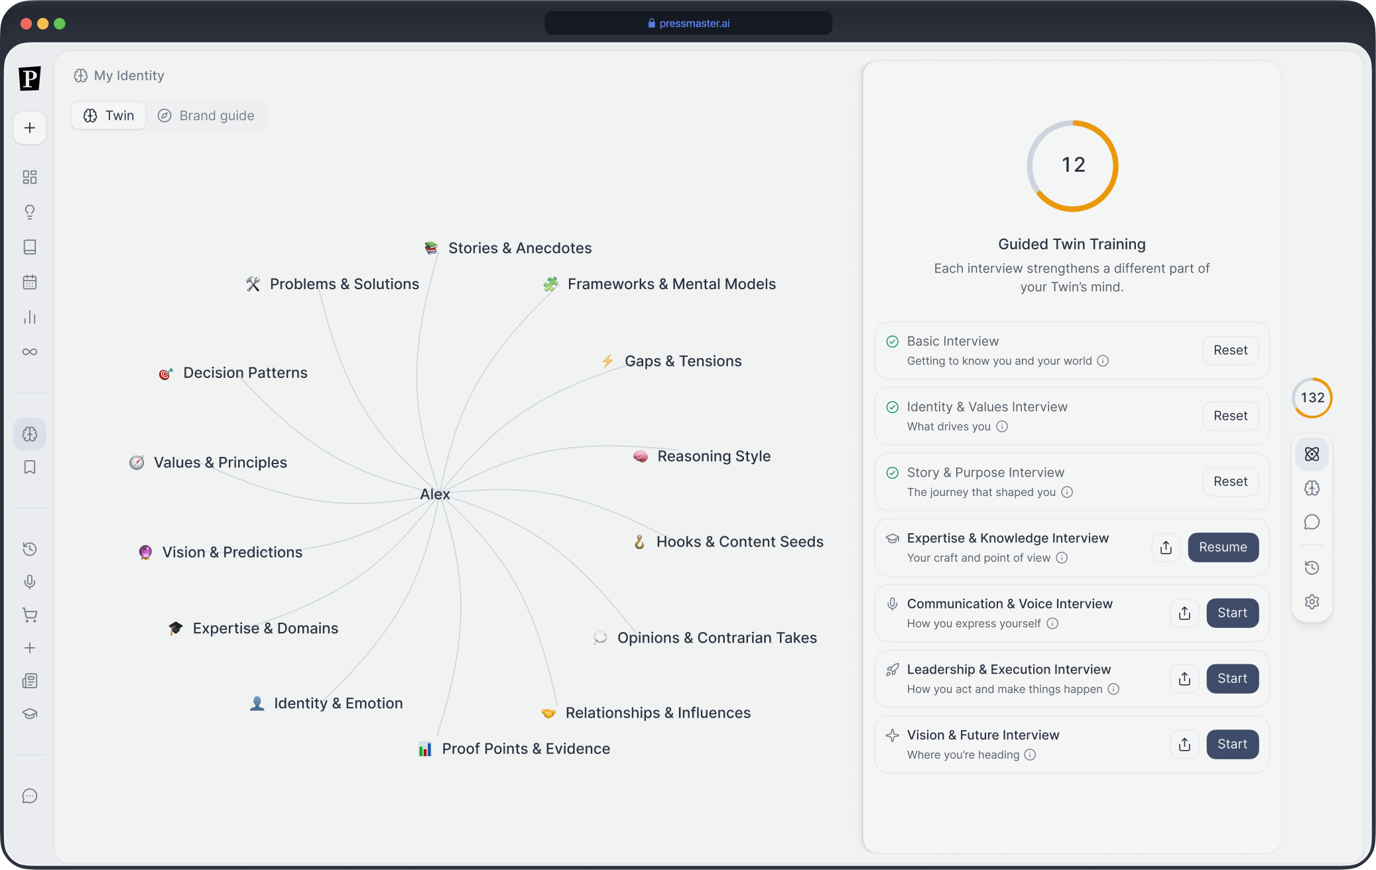The image size is (1376, 870).
Task: Reset the Story & Purpose Interview
Action: [x=1231, y=482]
